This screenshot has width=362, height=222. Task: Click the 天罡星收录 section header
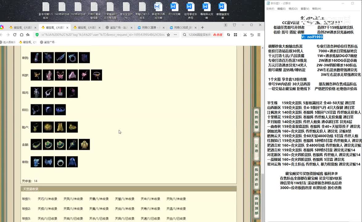point(129,189)
